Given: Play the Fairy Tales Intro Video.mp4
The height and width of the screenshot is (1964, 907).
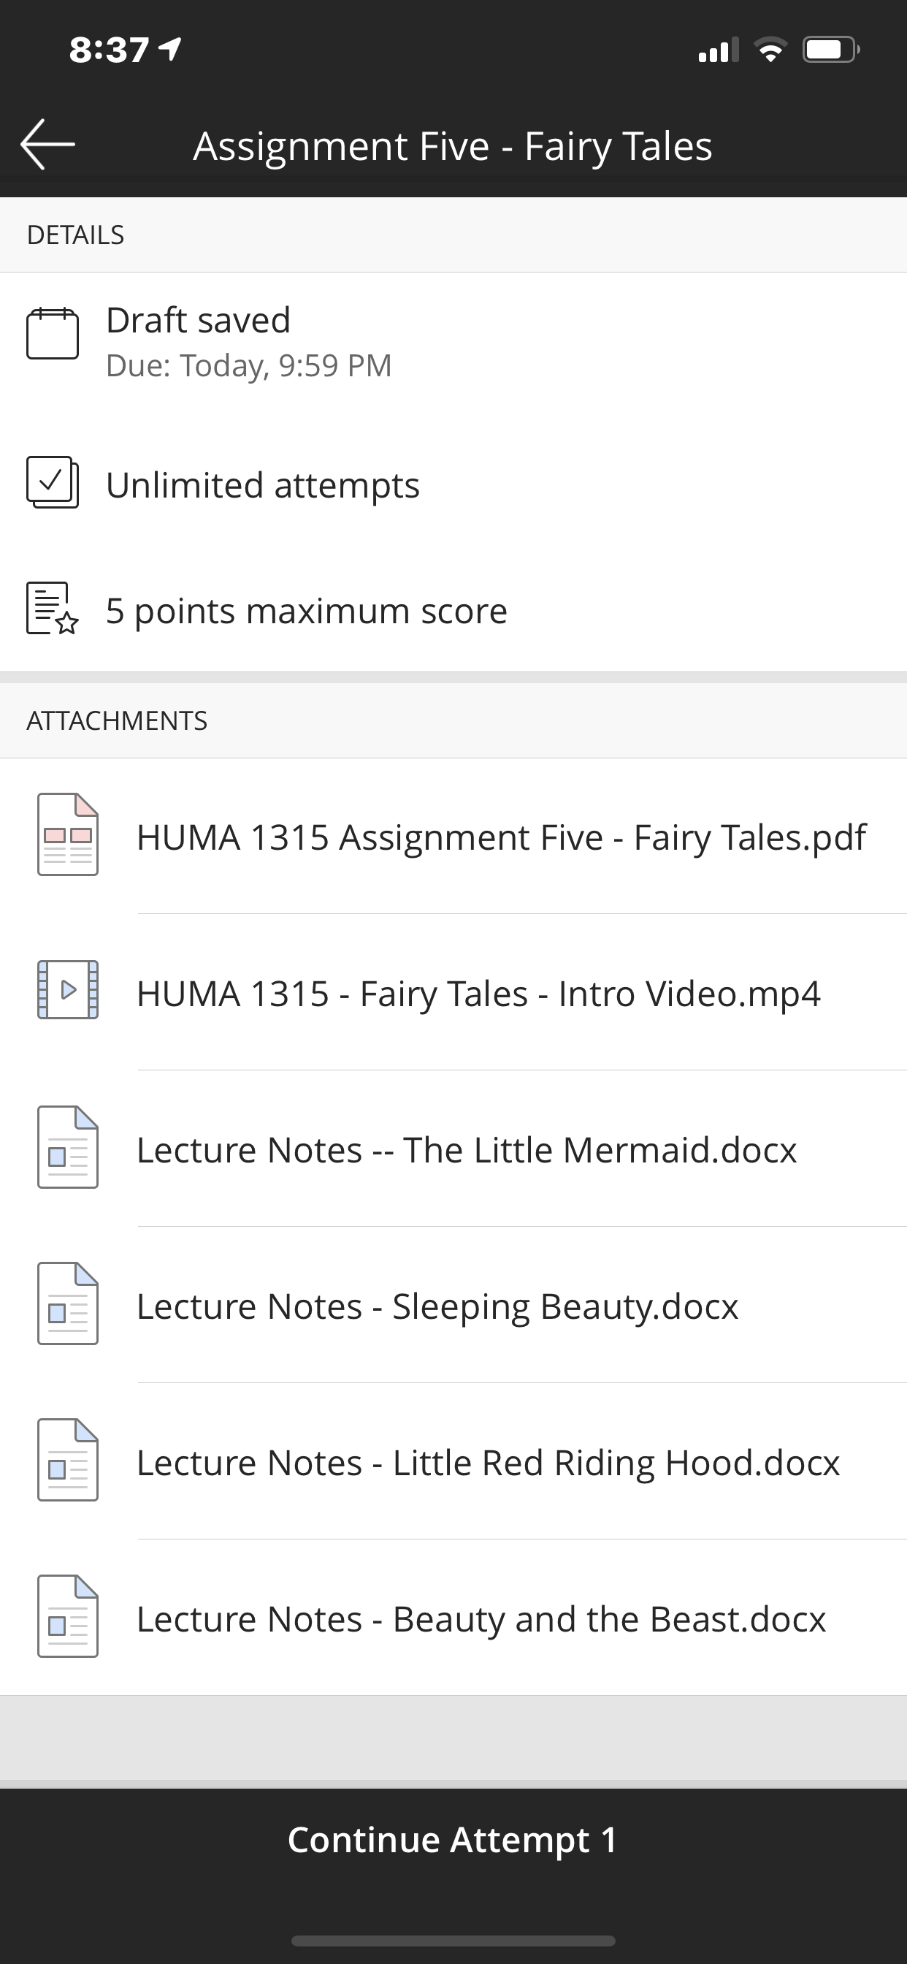Looking at the screenshot, I should (478, 994).
